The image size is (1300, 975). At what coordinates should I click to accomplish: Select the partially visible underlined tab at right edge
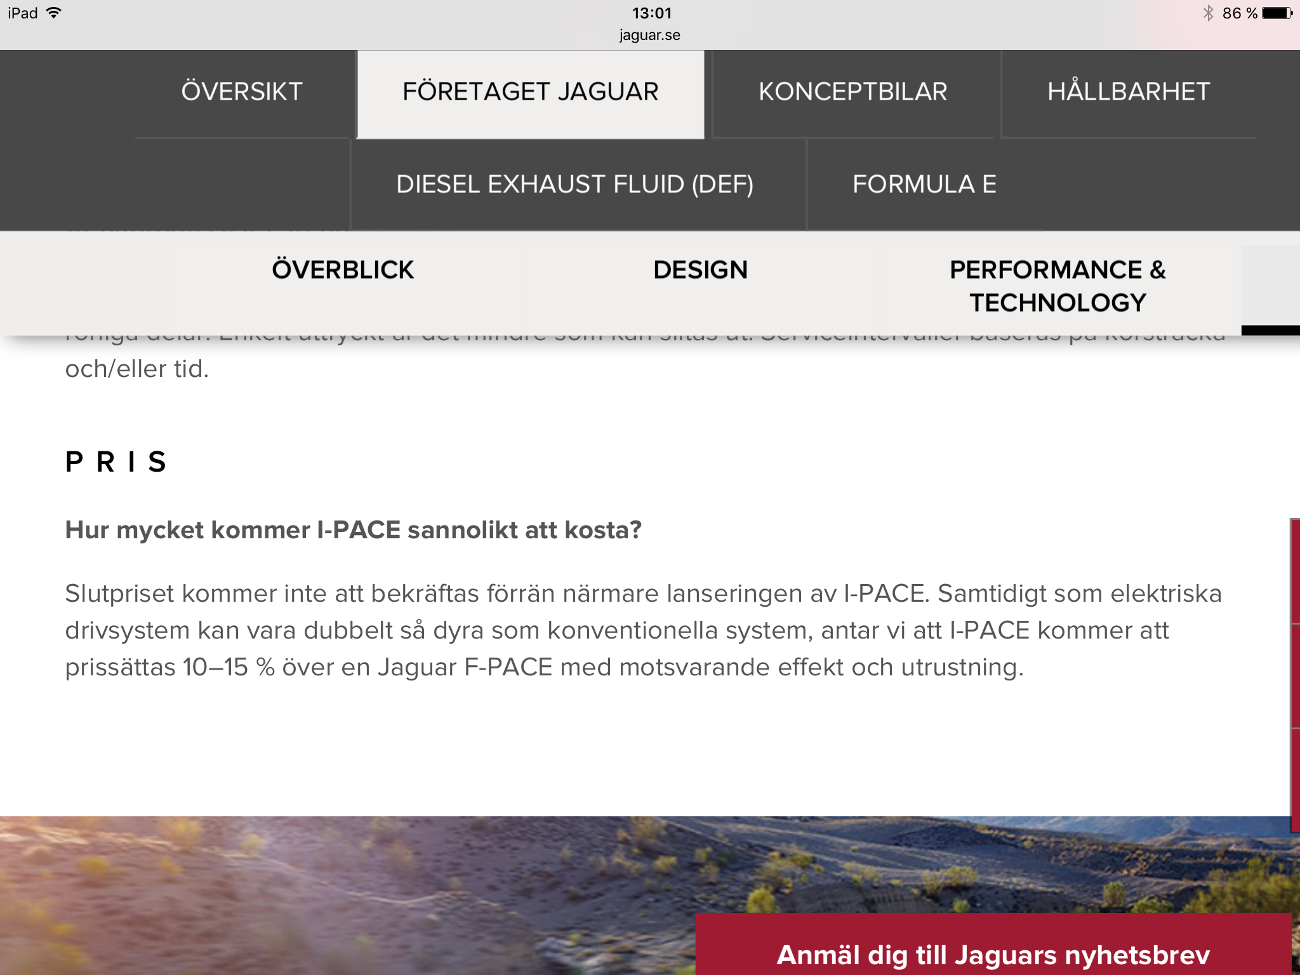coord(1270,289)
